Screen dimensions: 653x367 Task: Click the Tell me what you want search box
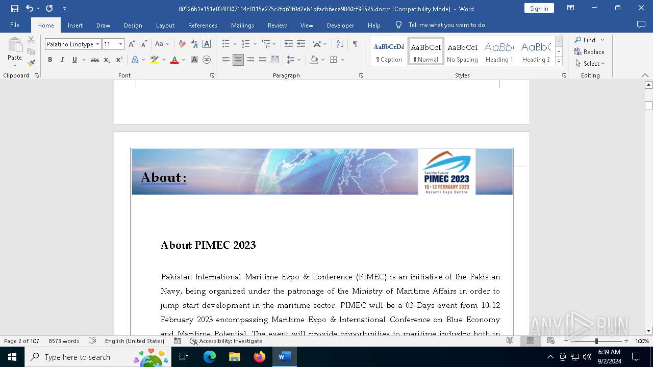pos(446,25)
